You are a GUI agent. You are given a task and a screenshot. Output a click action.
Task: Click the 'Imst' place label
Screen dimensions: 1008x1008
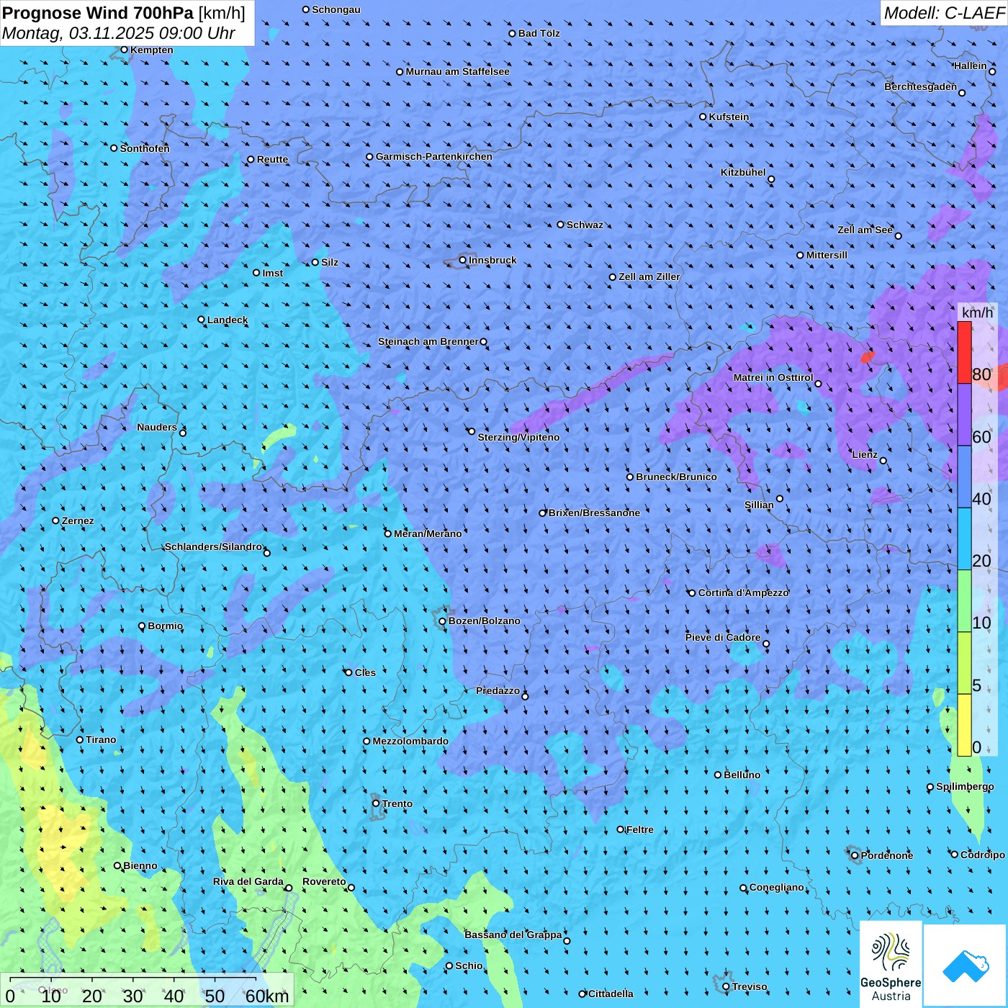pyautogui.click(x=272, y=273)
